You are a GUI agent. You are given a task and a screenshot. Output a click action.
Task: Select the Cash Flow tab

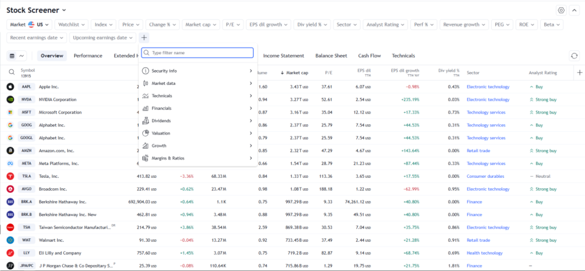(x=369, y=56)
